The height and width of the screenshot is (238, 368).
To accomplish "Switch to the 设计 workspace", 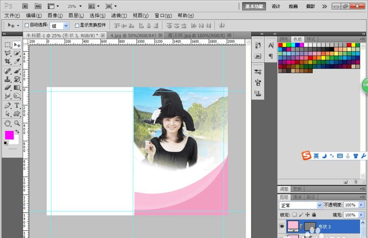I will (x=276, y=6).
